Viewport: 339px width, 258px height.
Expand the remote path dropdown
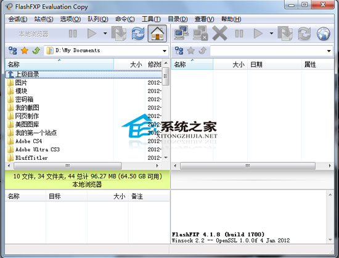pos(329,51)
